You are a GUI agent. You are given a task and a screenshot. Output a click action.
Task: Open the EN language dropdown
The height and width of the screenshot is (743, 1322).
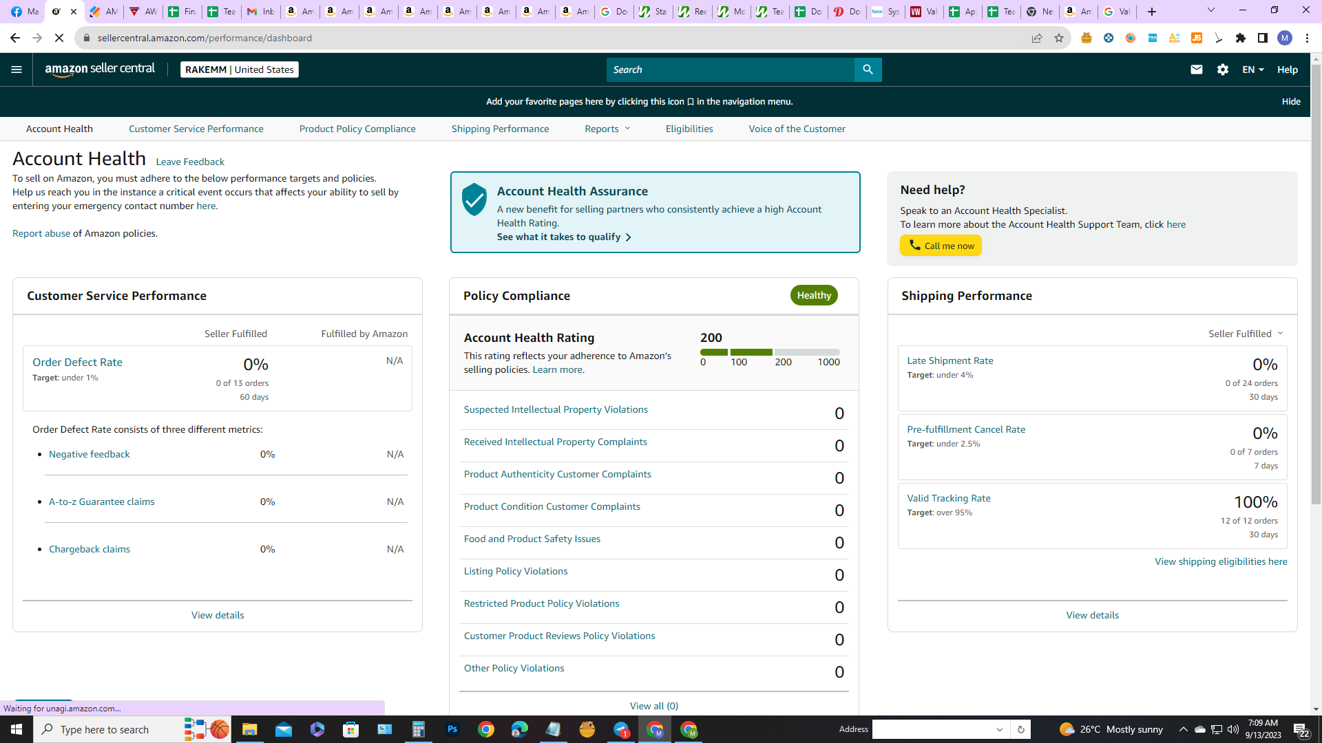1252,69
